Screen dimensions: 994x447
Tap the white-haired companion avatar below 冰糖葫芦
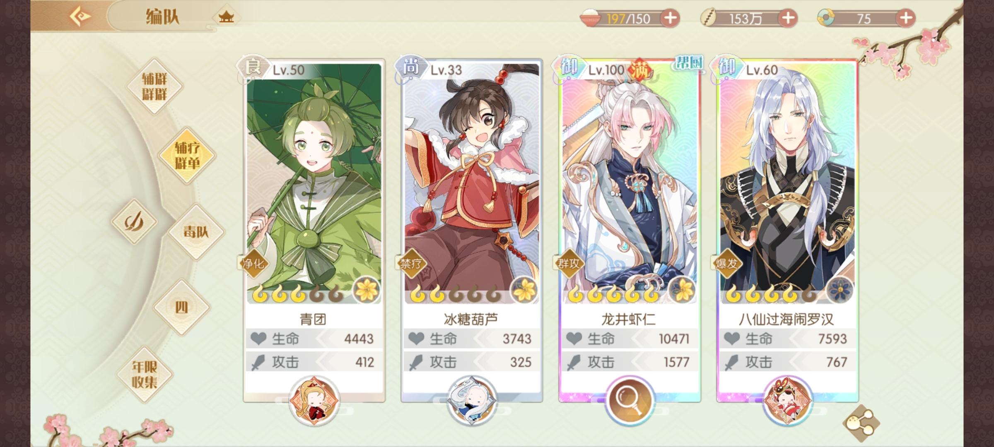[472, 401]
